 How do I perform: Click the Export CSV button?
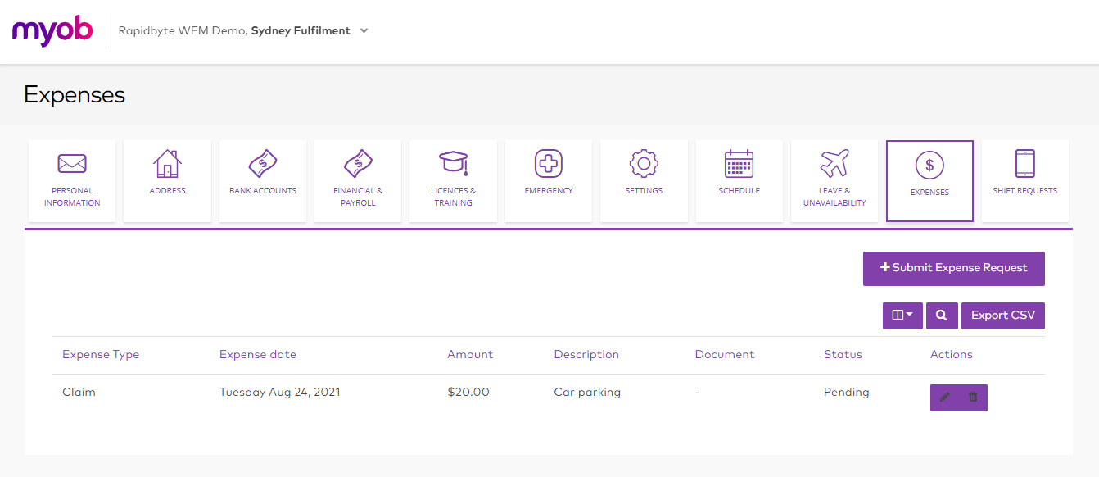1002,316
